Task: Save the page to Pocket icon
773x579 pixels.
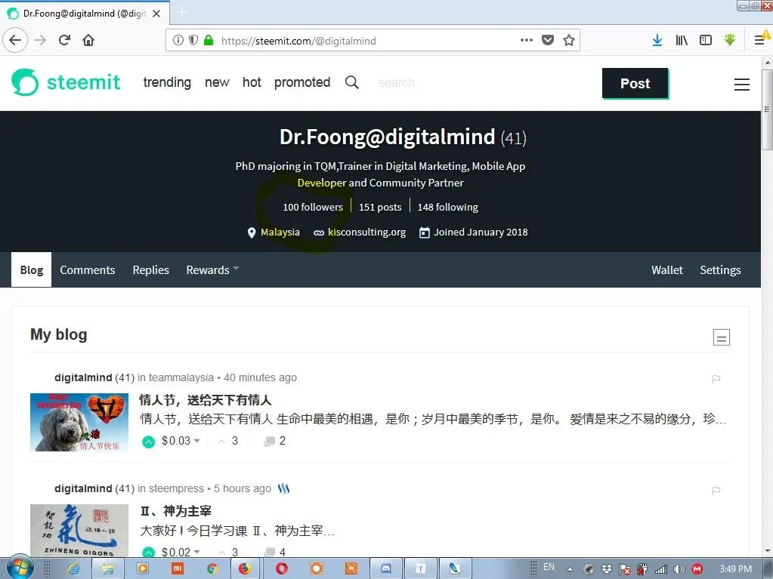Action: click(548, 40)
